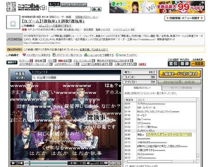Expand the detailed info menu toggle button
The width and height of the screenshot is (208, 167).
pos(184,18)
